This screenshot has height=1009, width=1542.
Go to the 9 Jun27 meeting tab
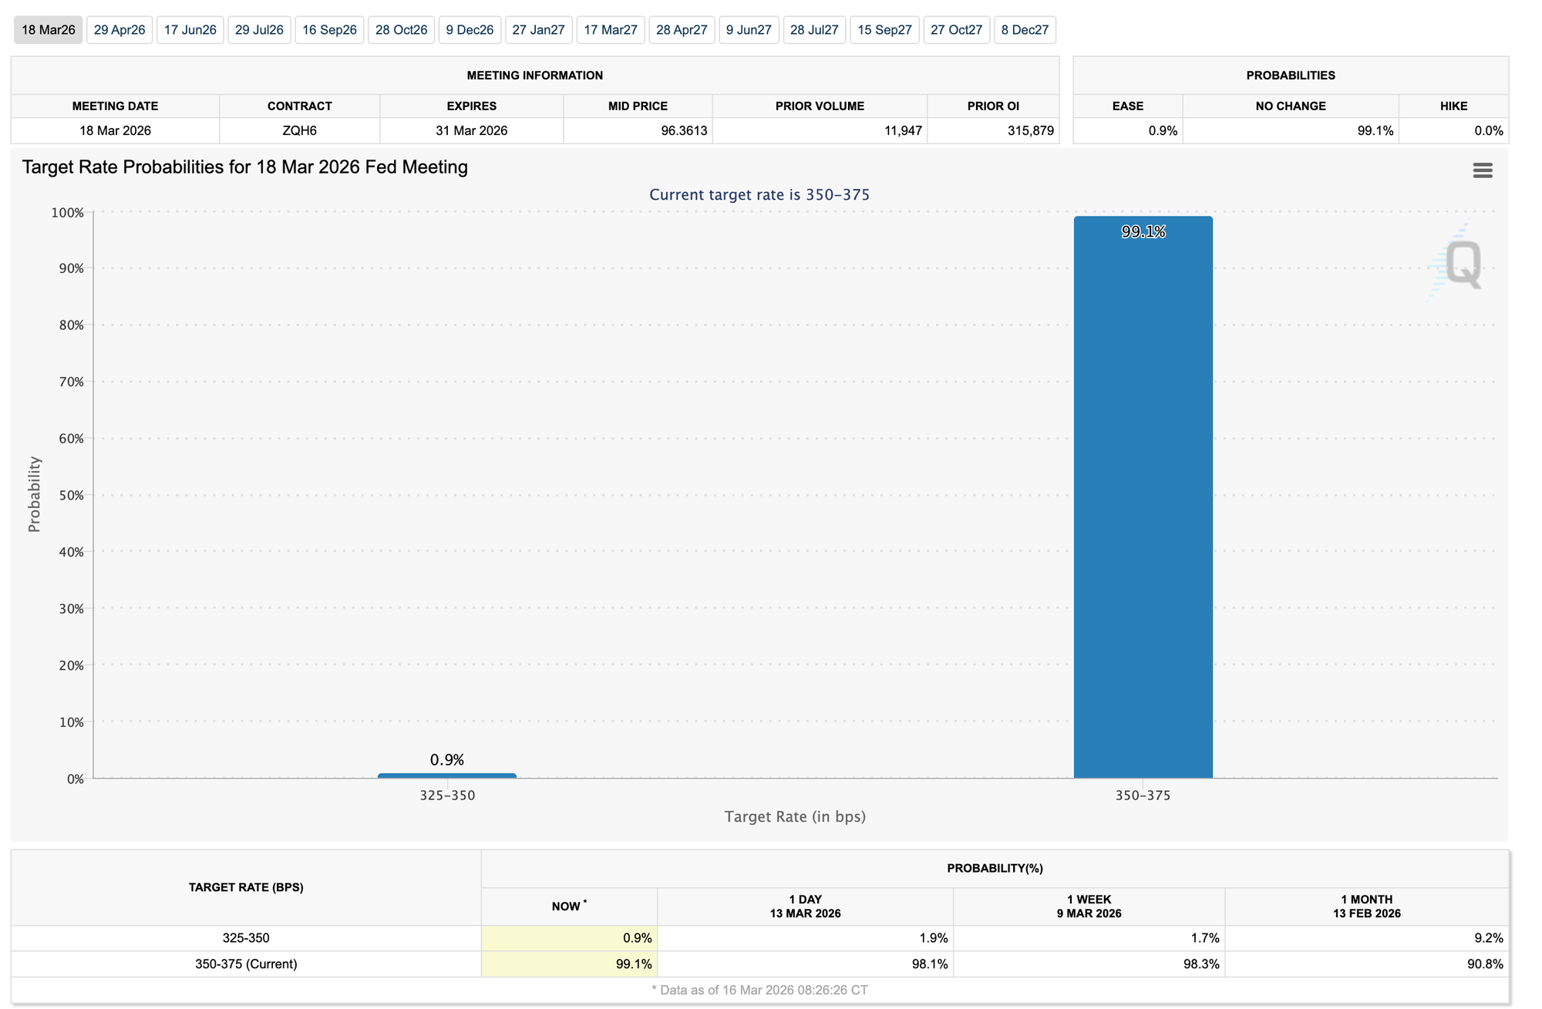(x=749, y=30)
